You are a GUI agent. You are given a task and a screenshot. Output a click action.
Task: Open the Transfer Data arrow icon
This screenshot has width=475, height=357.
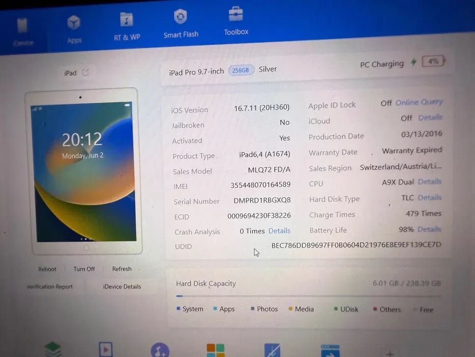pos(330,351)
